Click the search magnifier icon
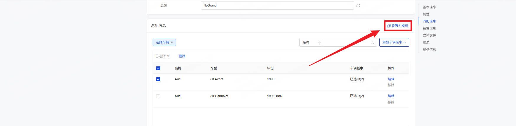Viewport: 516px width, 126px height. pos(372,42)
